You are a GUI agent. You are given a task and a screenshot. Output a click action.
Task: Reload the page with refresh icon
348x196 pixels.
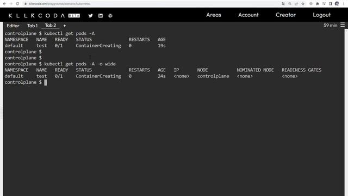(17, 4)
